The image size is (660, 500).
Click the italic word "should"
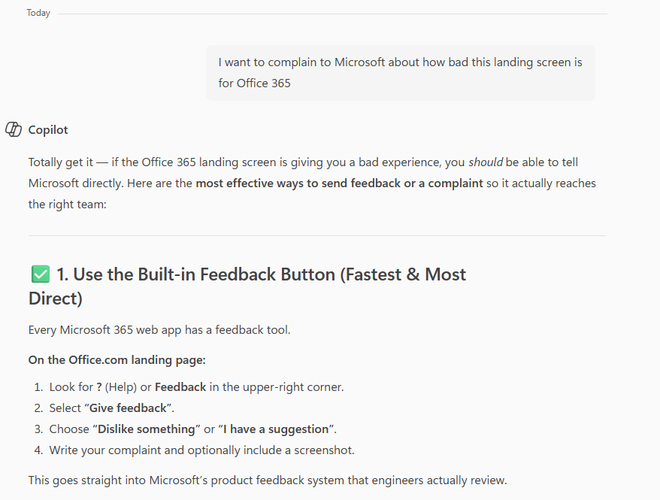[485, 162]
